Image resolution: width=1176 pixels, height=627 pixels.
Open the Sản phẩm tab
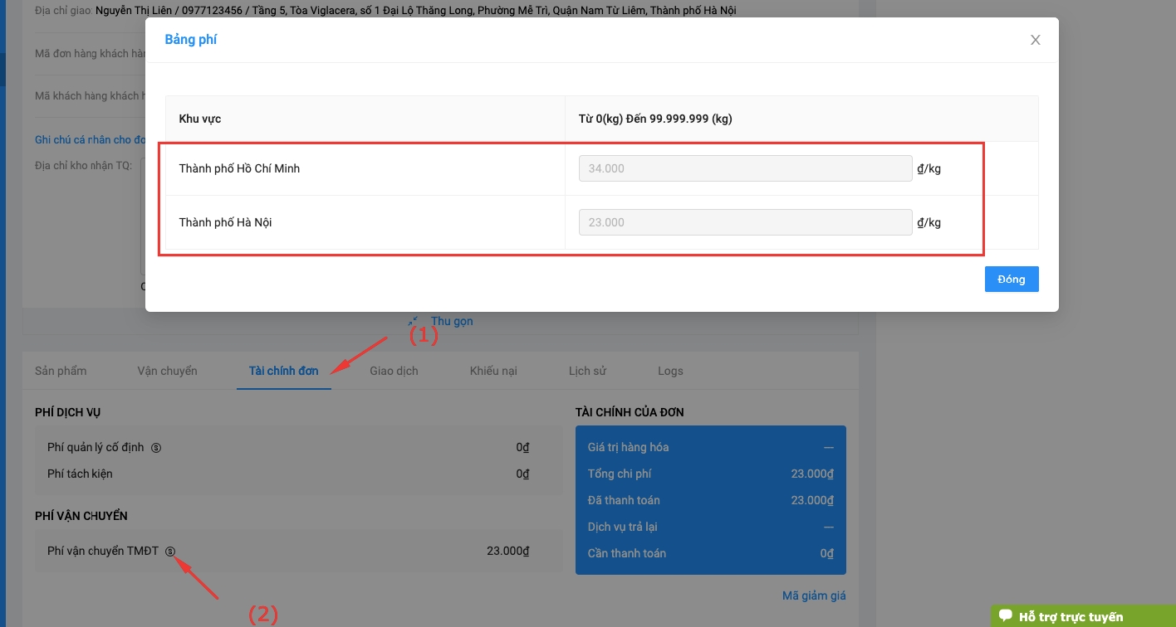[61, 371]
